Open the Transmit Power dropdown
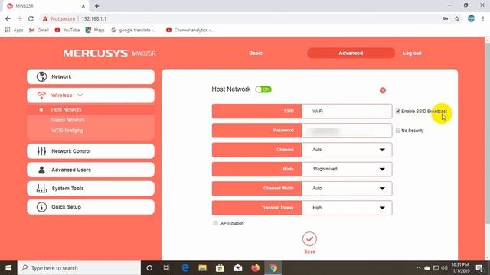Viewport: 490px width, 275px height. coord(347,208)
